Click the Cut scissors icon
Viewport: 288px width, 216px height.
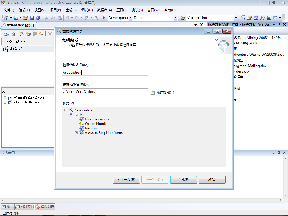coord(46,18)
